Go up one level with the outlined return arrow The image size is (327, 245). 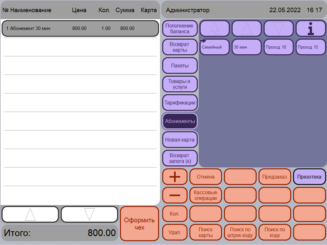(215, 28)
